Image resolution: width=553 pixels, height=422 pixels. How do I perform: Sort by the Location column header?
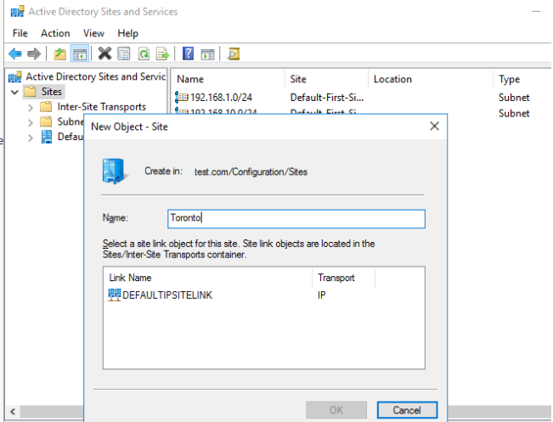click(431, 79)
